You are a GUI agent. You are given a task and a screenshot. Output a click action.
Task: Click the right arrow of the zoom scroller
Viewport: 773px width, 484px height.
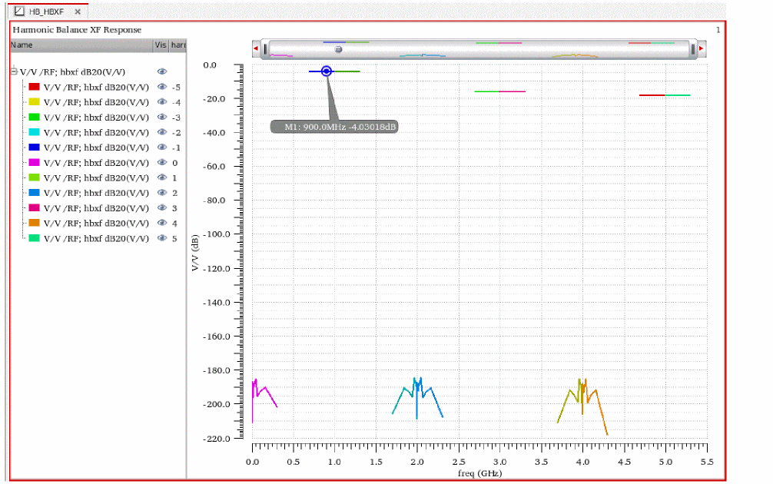point(701,50)
